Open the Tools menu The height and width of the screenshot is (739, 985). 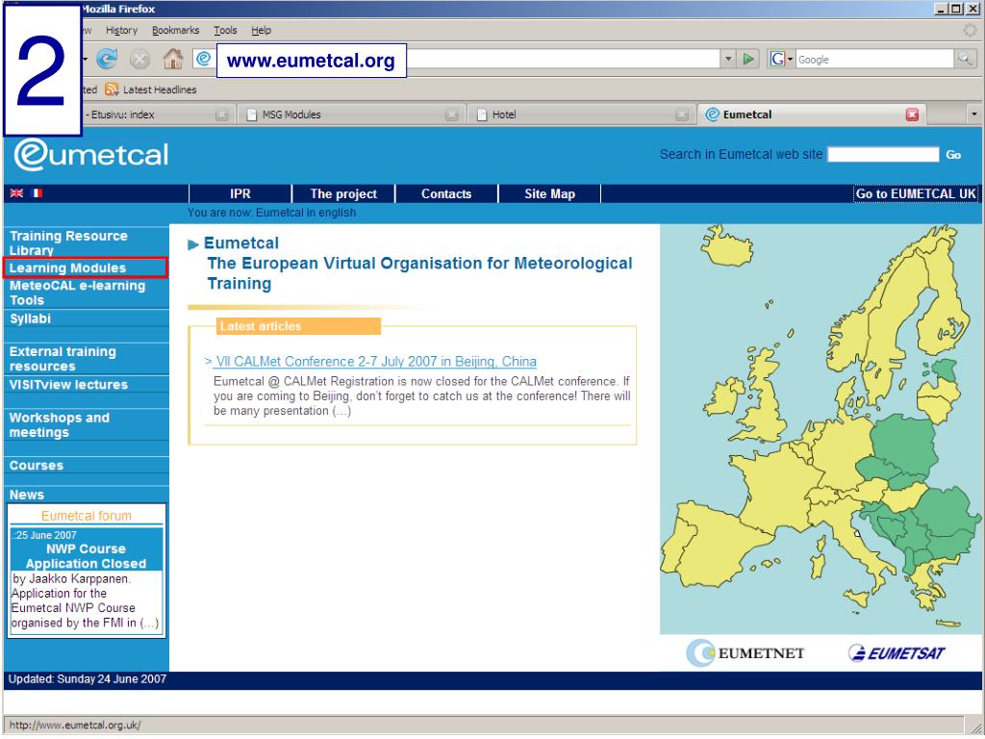point(225,30)
